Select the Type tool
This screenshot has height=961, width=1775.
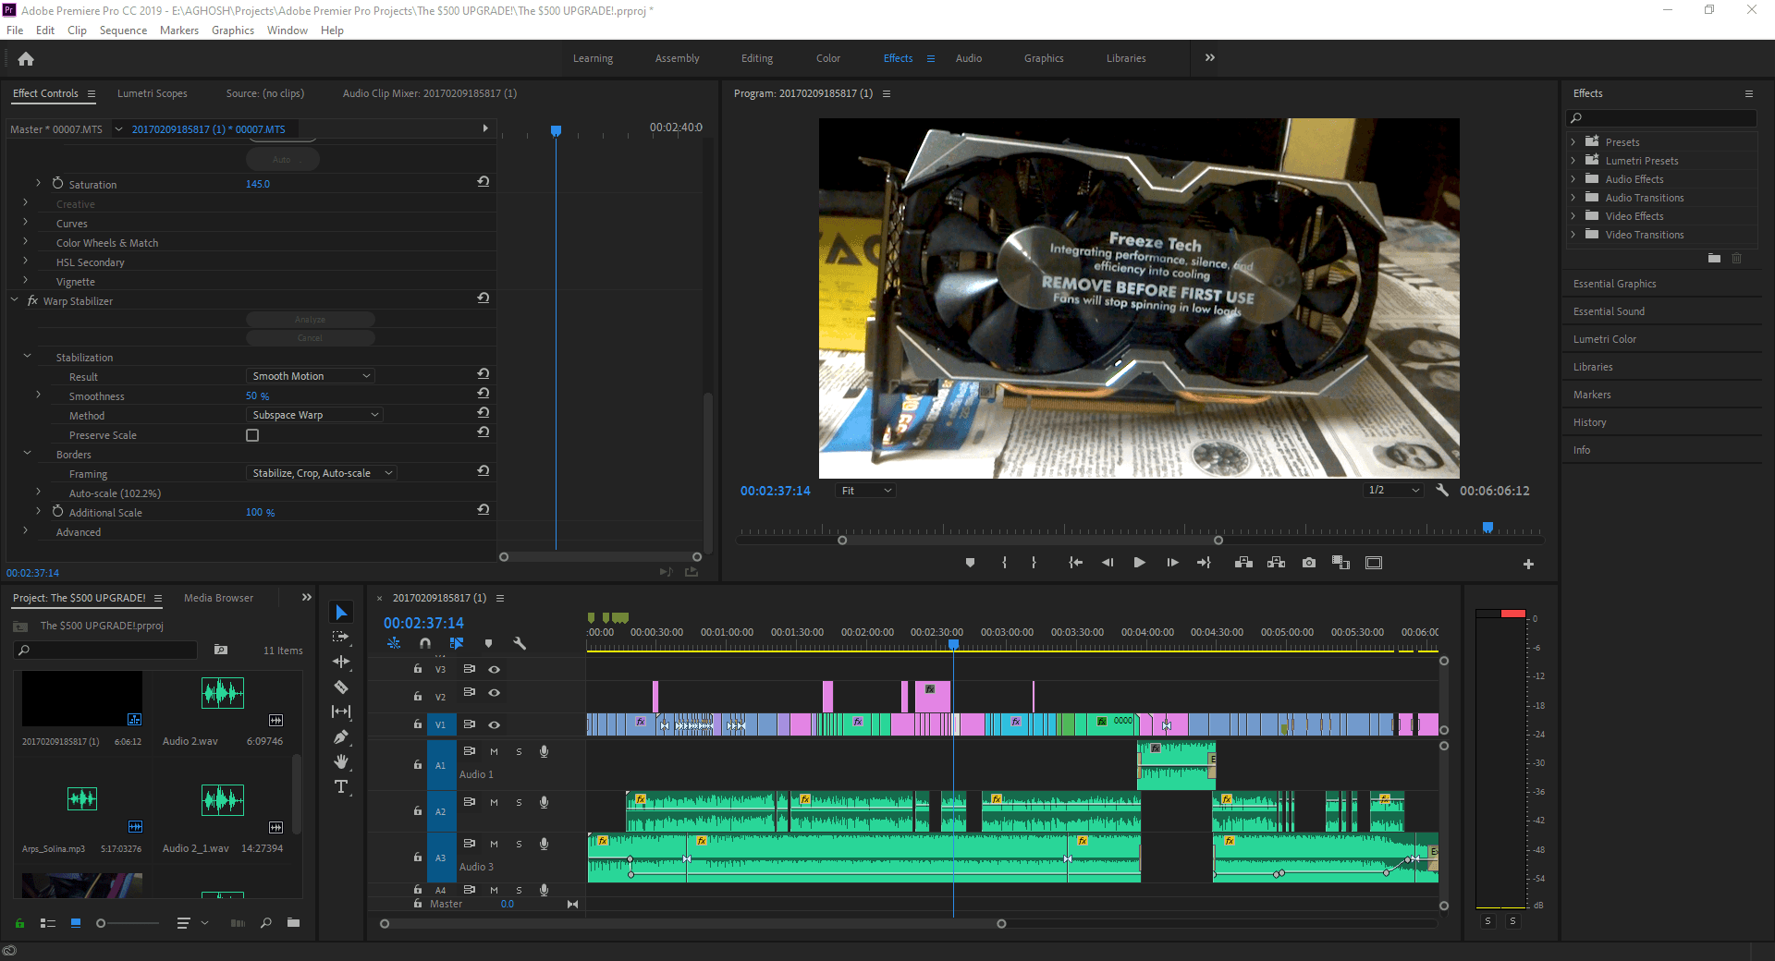coord(341,786)
